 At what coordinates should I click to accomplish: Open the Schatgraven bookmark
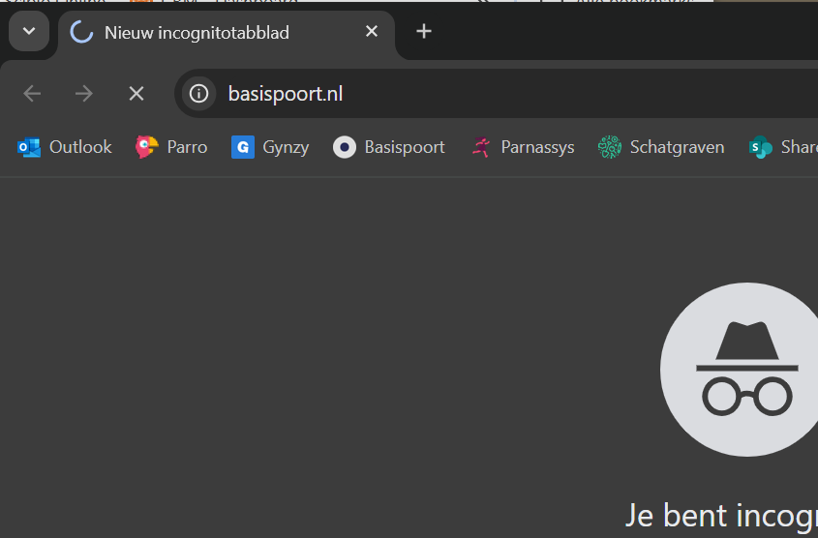[661, 147]
